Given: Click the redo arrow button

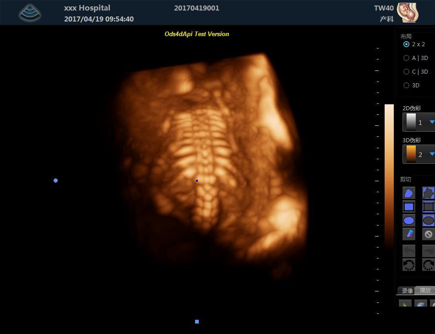Looking at the screenshot, I should 428,251.
